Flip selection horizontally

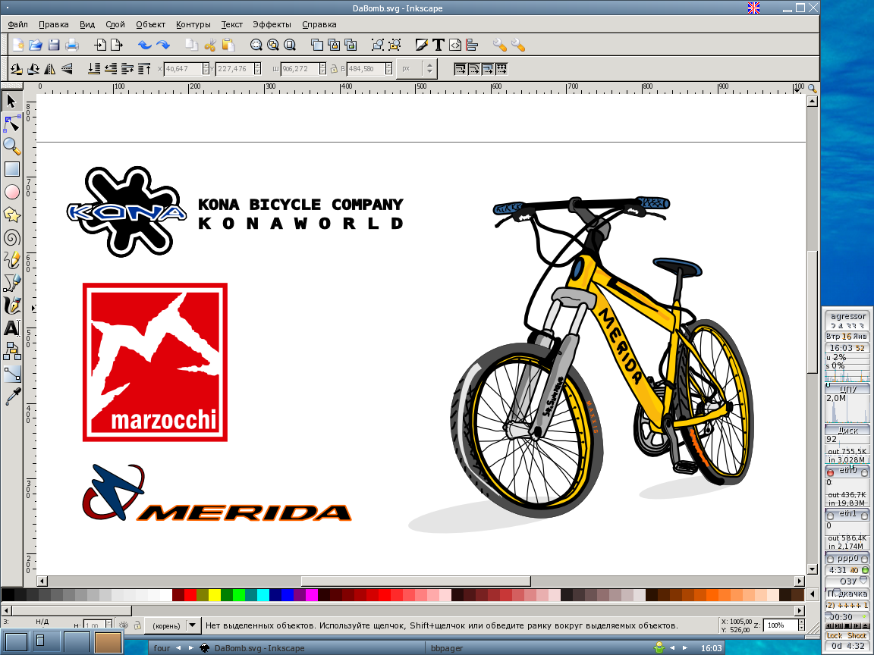click(50, 68)
